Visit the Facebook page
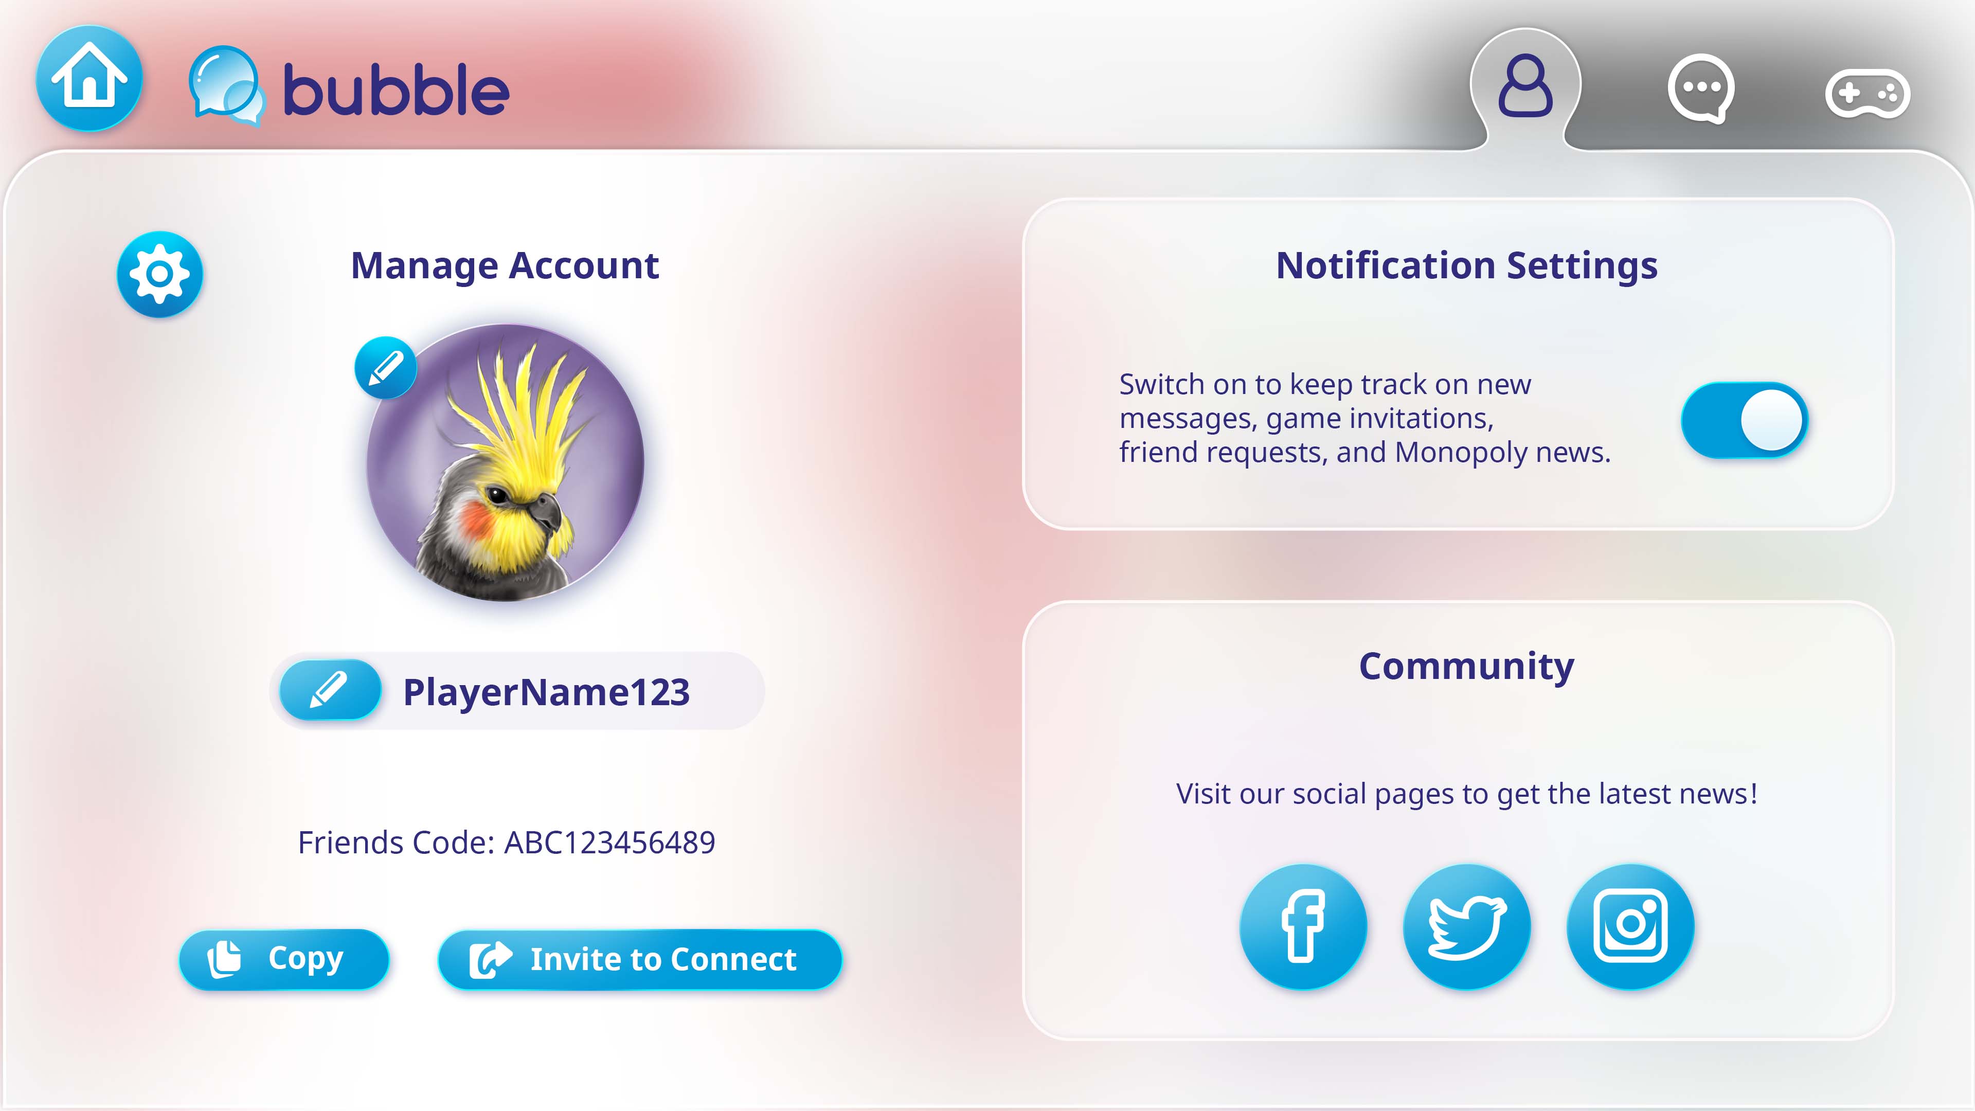The width and height of the screenshot is (1975, 1111). (x=1303, y=926)
